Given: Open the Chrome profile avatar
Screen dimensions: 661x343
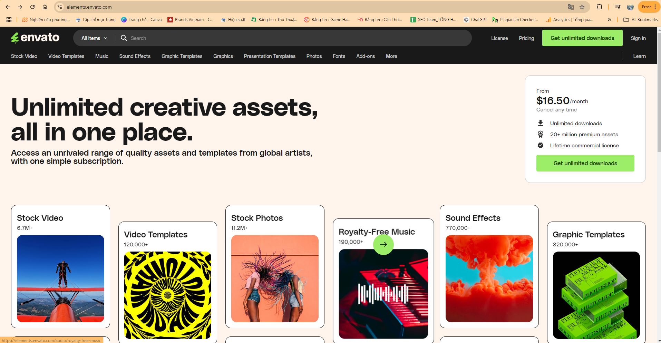Looking at the screenshot, I should point(630,7).
